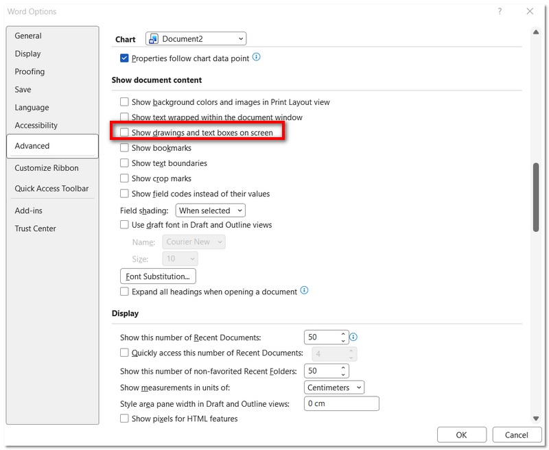This screenshot has height=450, width=549.
Task: Click info icon next to Properties follow chart data point
Action: [x=257, y=58]
